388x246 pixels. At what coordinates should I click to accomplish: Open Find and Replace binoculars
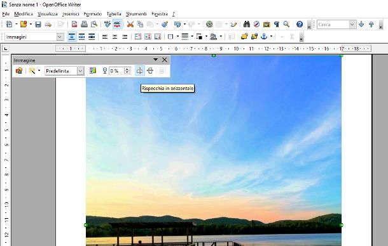pos(246,24)
